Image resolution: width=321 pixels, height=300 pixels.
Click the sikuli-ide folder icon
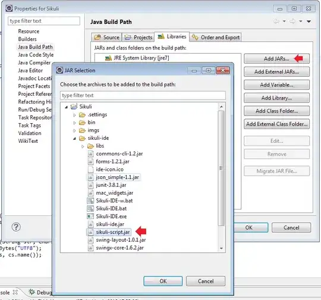point(82,138)
